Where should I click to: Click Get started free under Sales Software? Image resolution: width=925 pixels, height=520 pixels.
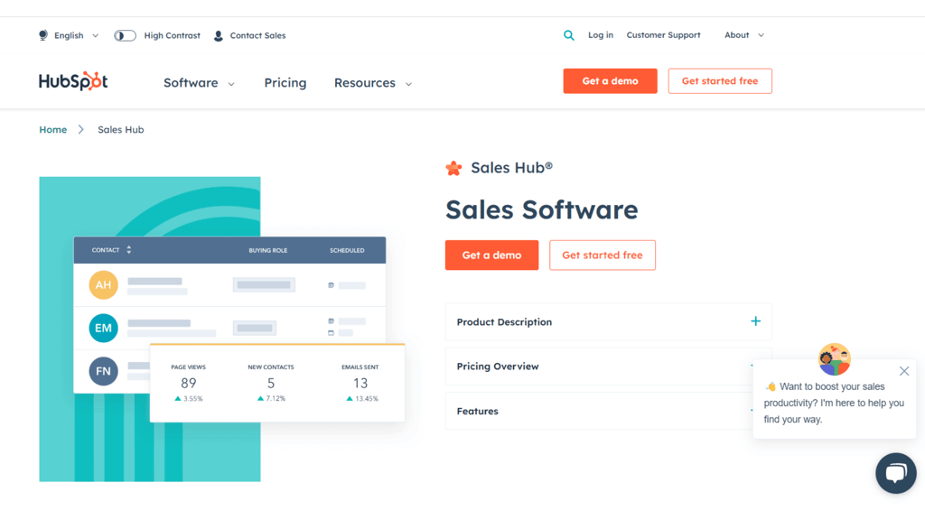603,255
